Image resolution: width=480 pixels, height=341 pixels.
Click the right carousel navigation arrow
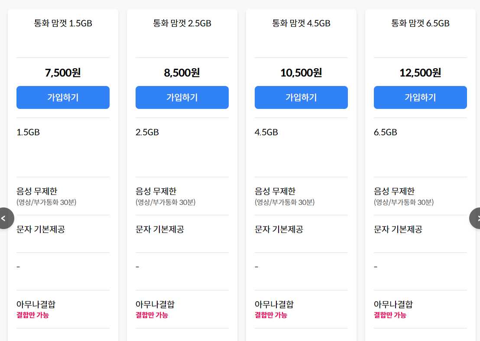click(x=476, y=218)
